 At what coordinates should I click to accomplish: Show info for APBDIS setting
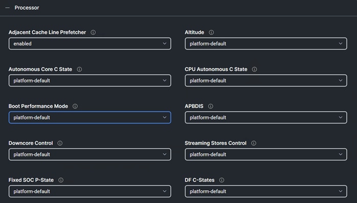click(x=211, y=106)
